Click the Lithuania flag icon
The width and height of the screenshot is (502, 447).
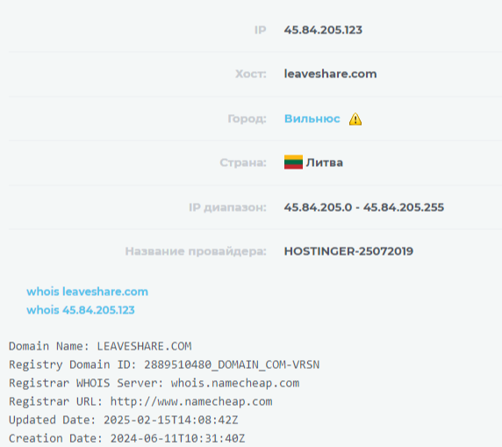point(293,162)
